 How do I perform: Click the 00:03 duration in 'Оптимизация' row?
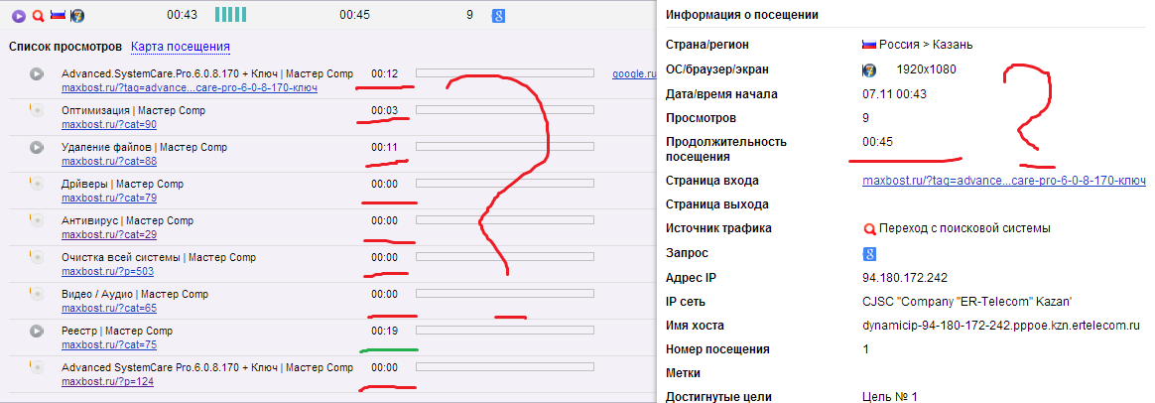385,110
